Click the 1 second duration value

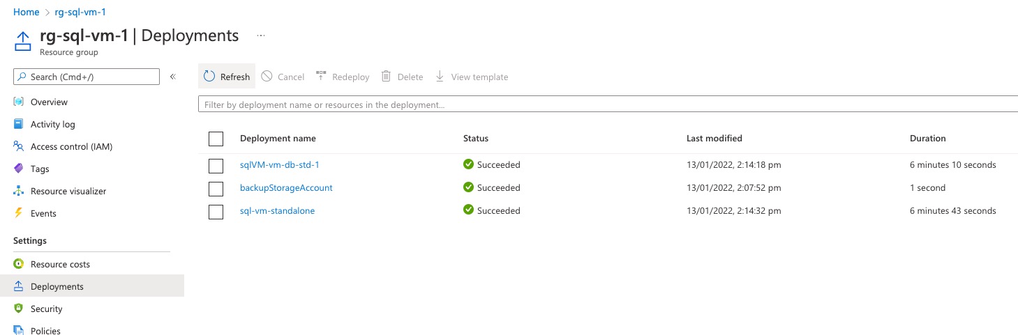(927, 187)
